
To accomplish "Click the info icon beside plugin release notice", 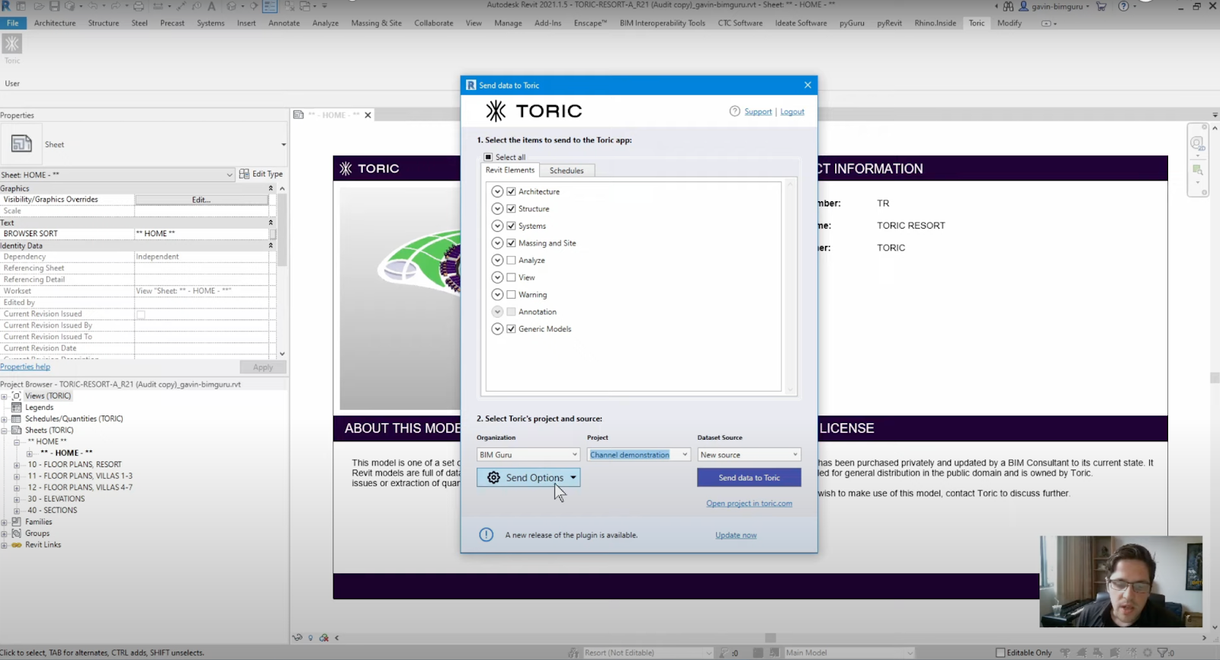I will click(486, 535).
